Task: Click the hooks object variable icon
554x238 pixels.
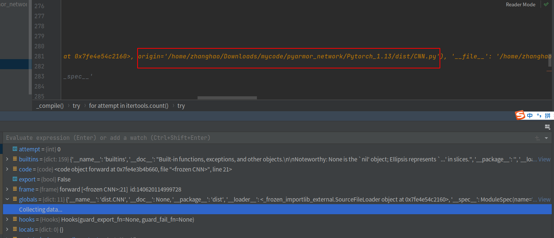Action: (15, 219)
